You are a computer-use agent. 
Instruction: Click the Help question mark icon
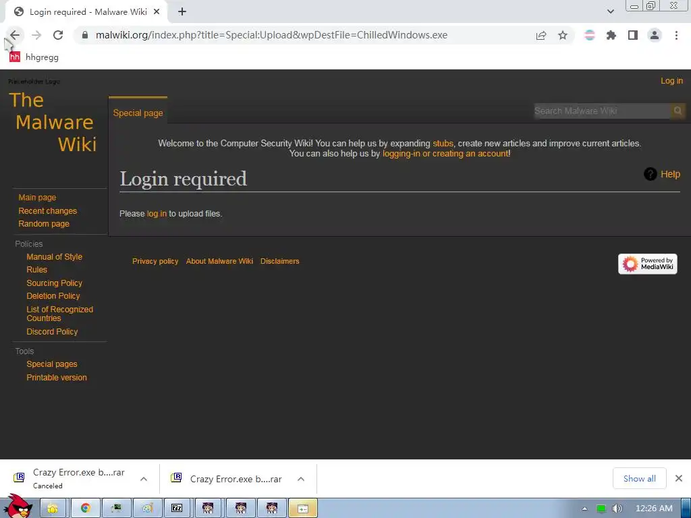click(650, 174)
